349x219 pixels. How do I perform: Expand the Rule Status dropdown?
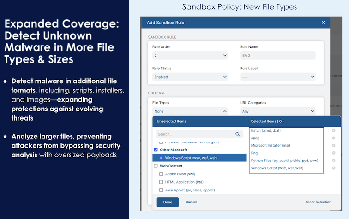click(x=190, y=77)
